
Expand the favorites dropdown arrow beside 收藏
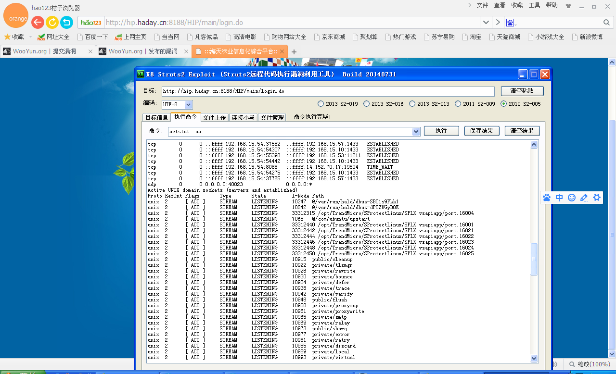click(x=30, y=37)
